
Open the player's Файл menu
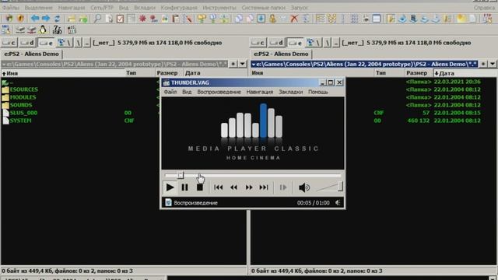tap(170, 92)
